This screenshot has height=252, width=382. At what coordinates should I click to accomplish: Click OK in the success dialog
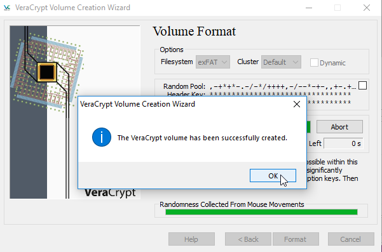click(273, 176)
